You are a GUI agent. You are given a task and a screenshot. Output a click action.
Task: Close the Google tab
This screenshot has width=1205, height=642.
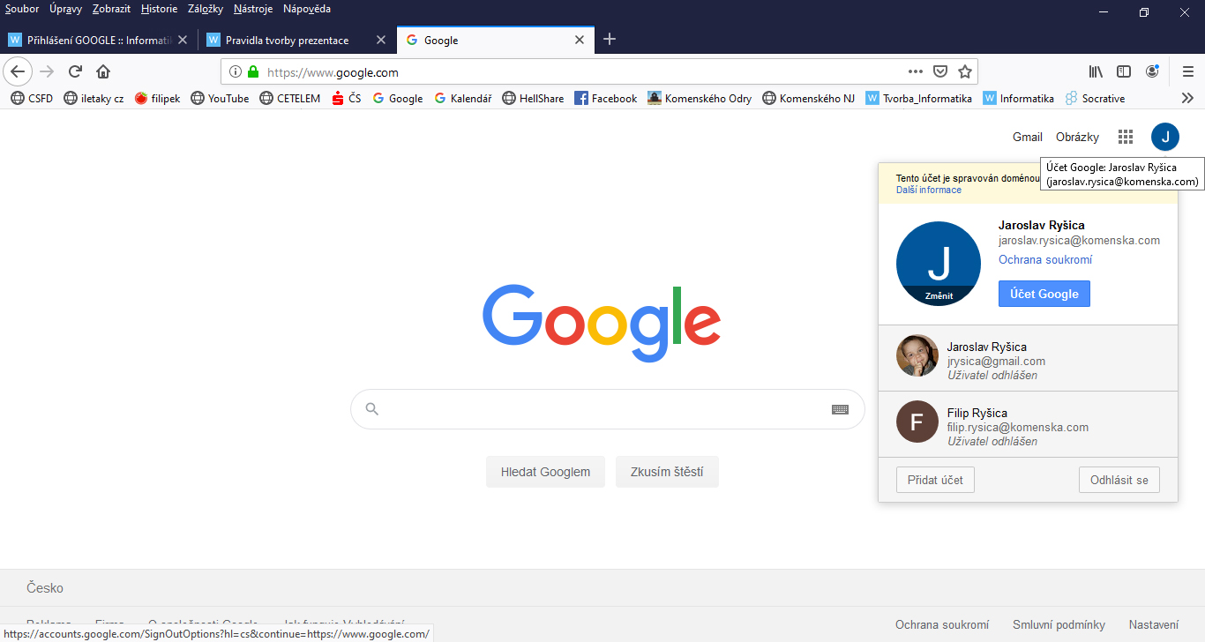click(580, 41)
